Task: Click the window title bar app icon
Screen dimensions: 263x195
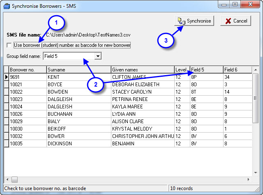Action: [x=5, y=5]
